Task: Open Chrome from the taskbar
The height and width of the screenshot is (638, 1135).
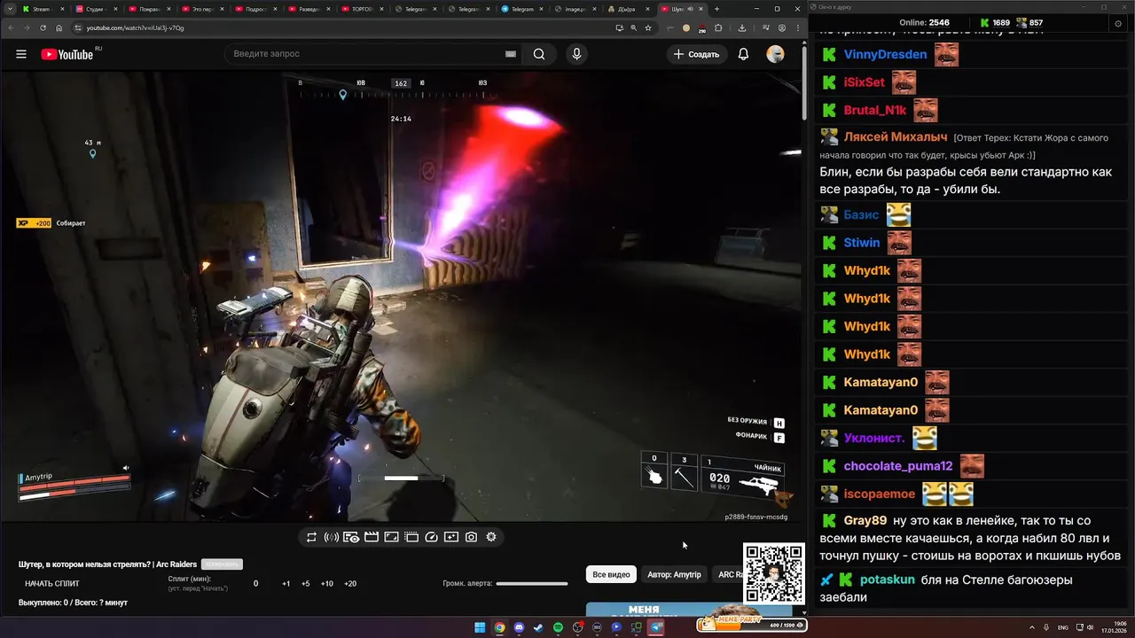Action: pos(499,627)
